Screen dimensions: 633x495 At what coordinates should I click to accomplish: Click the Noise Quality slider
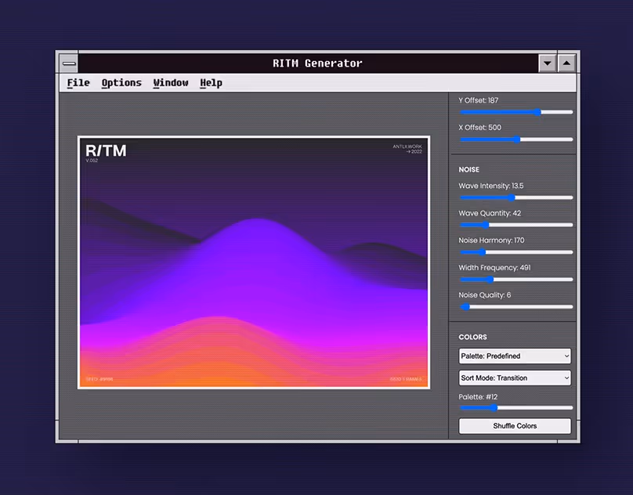(515, 307)
